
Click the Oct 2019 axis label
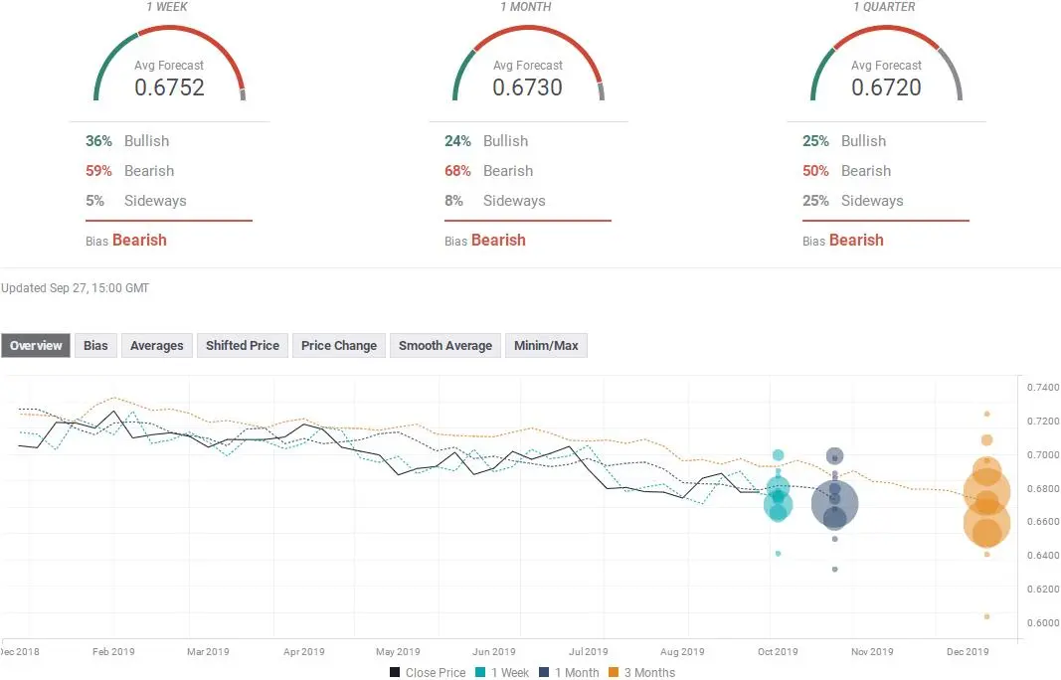(x=778, y=651)
